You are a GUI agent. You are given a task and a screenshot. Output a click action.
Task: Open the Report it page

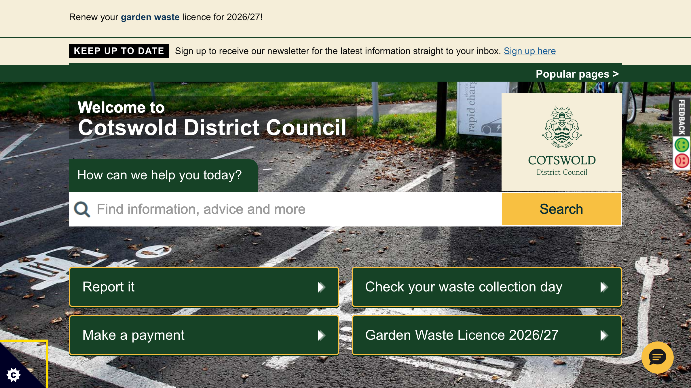204,287
